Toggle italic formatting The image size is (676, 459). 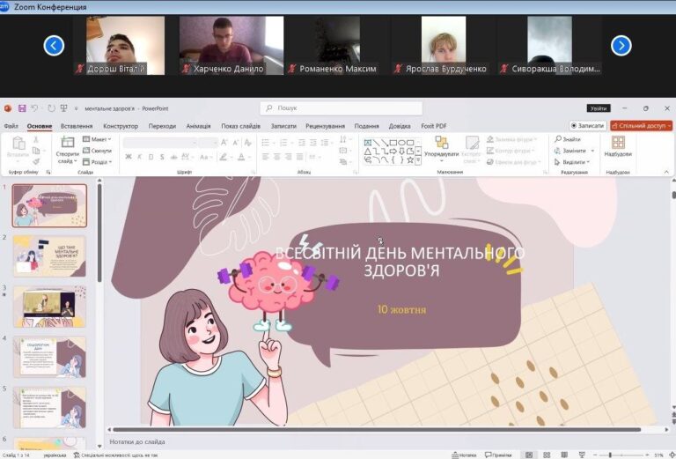tap(140, 158)
